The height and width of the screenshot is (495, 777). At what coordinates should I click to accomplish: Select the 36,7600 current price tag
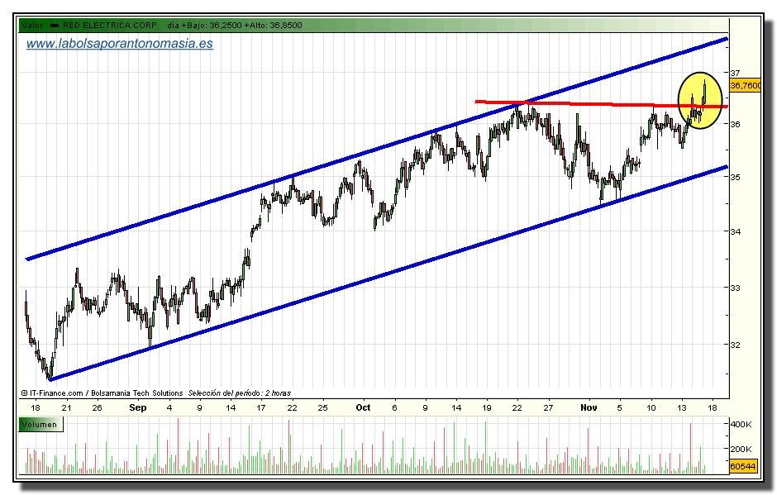746,86
